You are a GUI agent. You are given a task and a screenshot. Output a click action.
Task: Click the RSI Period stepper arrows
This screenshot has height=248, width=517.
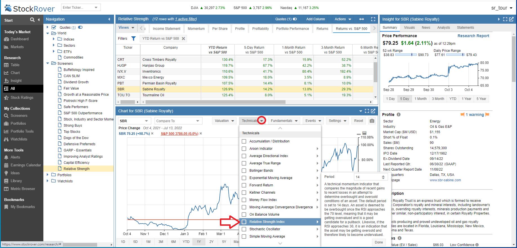[x=383, y=177]
